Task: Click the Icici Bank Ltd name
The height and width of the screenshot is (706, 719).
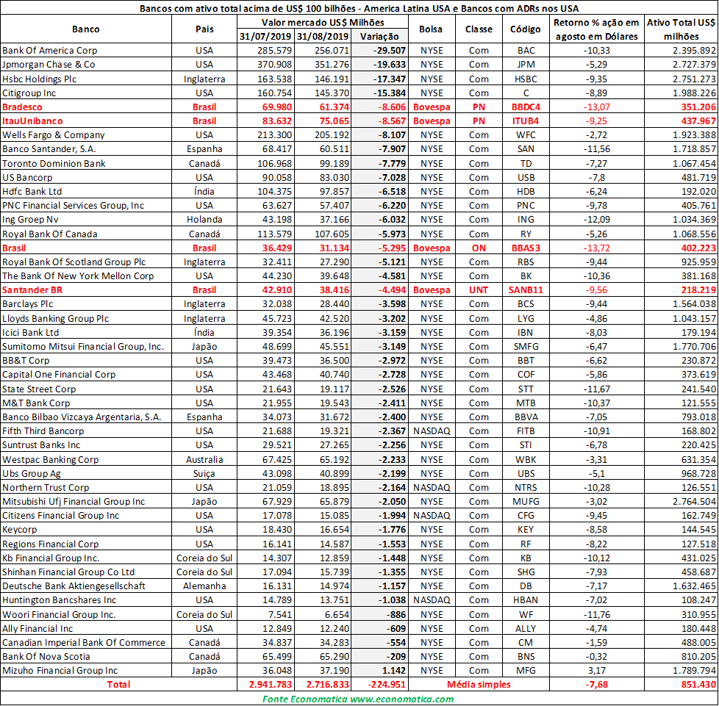Action: coord(30,333)
